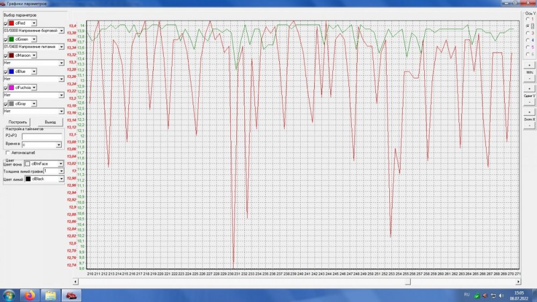Toggle the clRed series checkbox
The image size is (537, 302).
click(5, 24)
